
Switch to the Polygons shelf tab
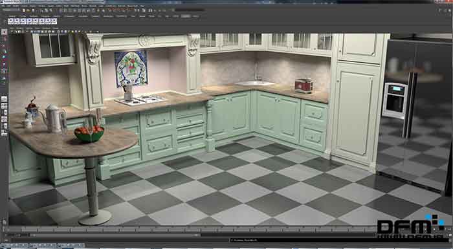(x=45, y=16)
